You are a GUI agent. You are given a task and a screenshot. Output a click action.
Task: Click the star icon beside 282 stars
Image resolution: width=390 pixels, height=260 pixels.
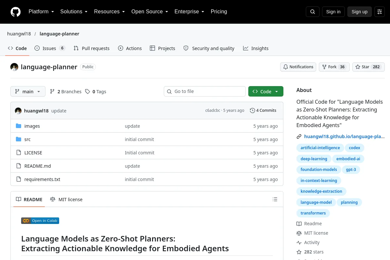(x=299, y=252)
